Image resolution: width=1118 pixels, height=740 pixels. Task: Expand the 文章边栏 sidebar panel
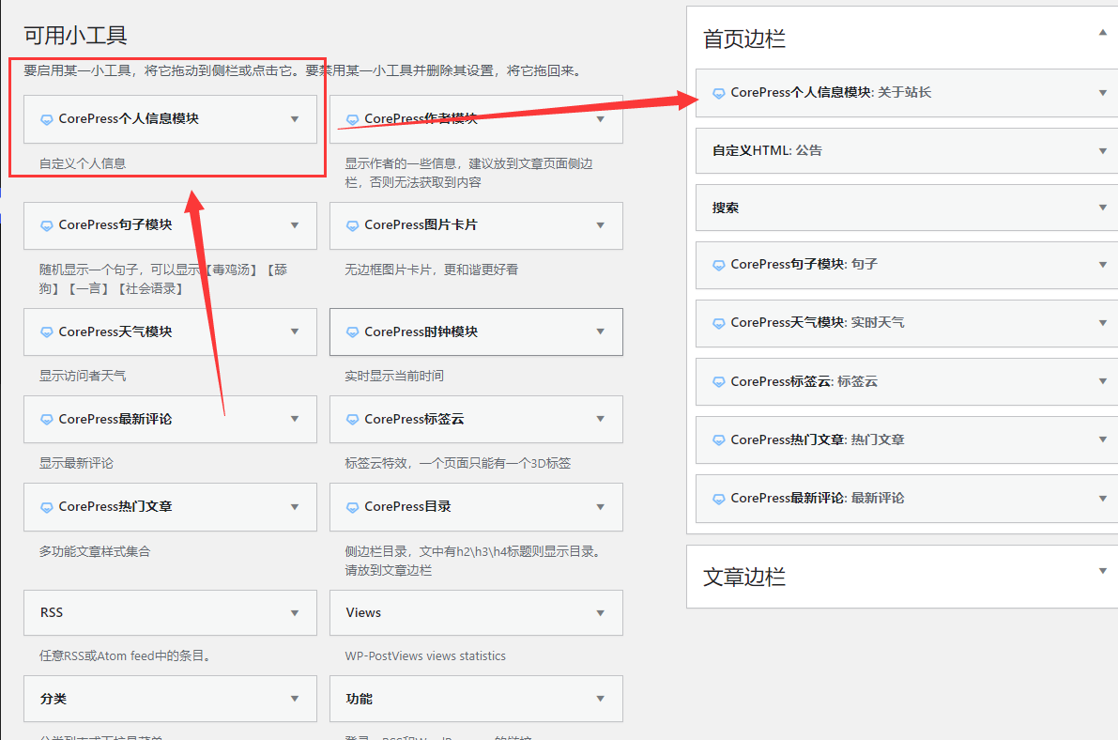click(1102, 571)
